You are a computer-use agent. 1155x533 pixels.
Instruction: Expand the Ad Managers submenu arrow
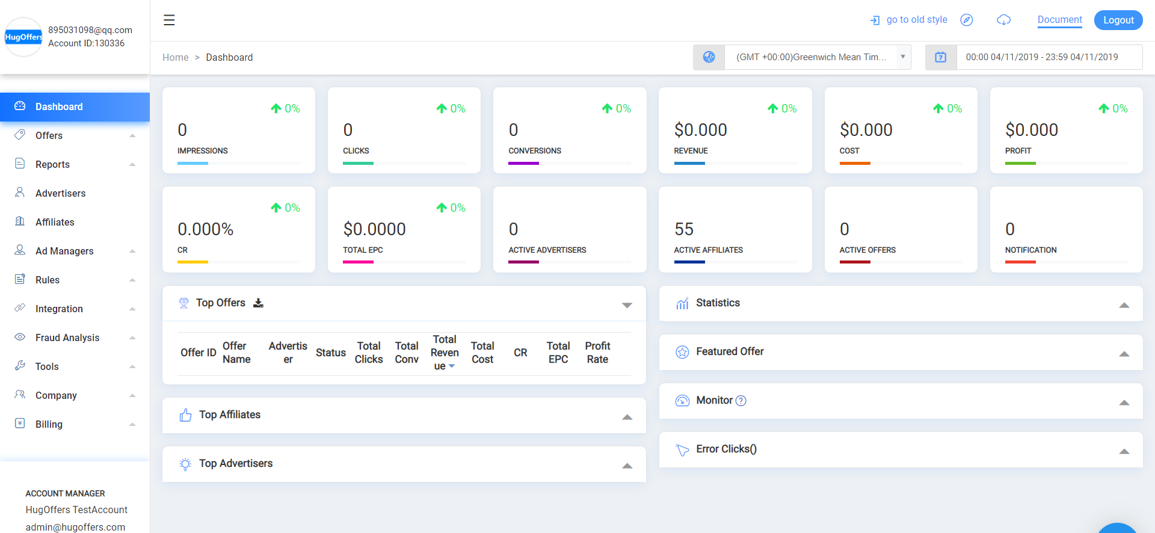[x=132, y=251]
